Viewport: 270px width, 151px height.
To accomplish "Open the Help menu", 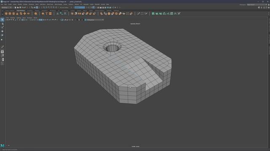I will click(108, 4).
